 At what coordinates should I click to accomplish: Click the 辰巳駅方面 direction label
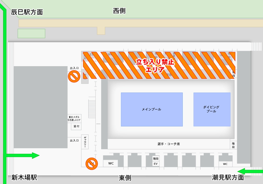[x=27, y=12]
